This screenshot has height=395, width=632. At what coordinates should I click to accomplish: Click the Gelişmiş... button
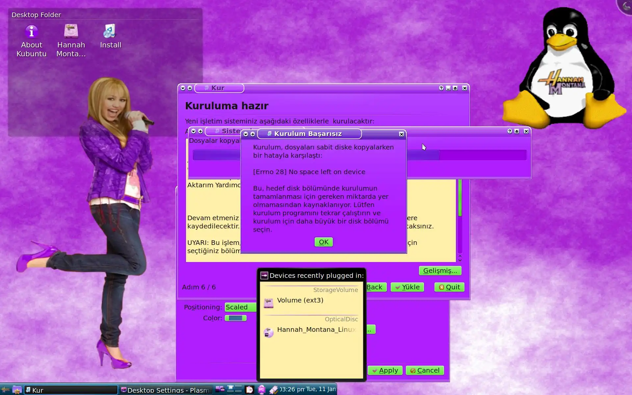[440, 271]
